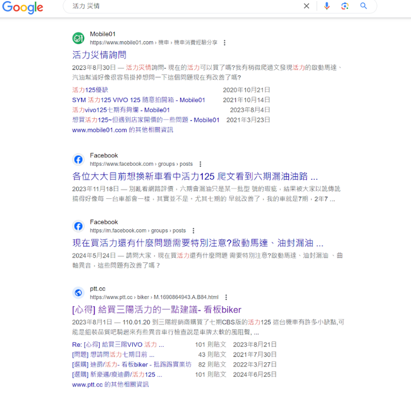Click Facebook favicon of 各位大大 result
This screenshot has width=411, height=396.
tap(78, 159)
